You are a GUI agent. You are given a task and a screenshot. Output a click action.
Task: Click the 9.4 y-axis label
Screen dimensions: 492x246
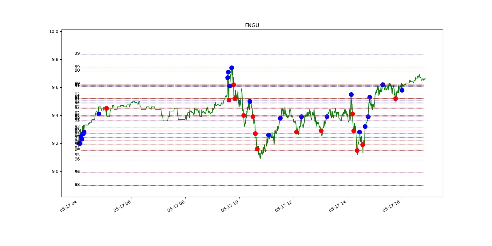pos(55,115)
